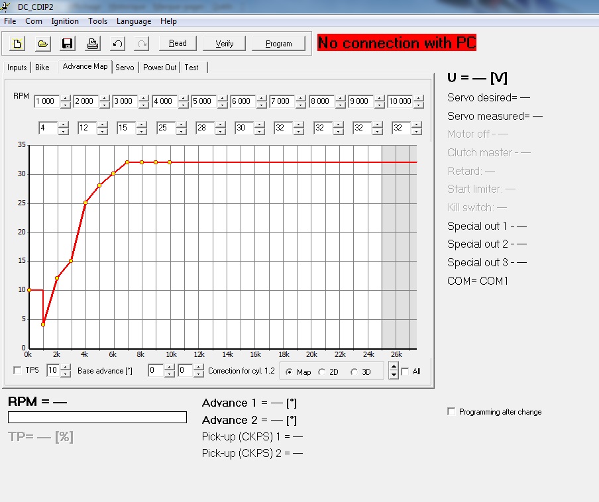Image resolution: width=599 pixels, height=502 pixels.
Task: Click the New file toolbar icon
Action: tap(17, 44)
